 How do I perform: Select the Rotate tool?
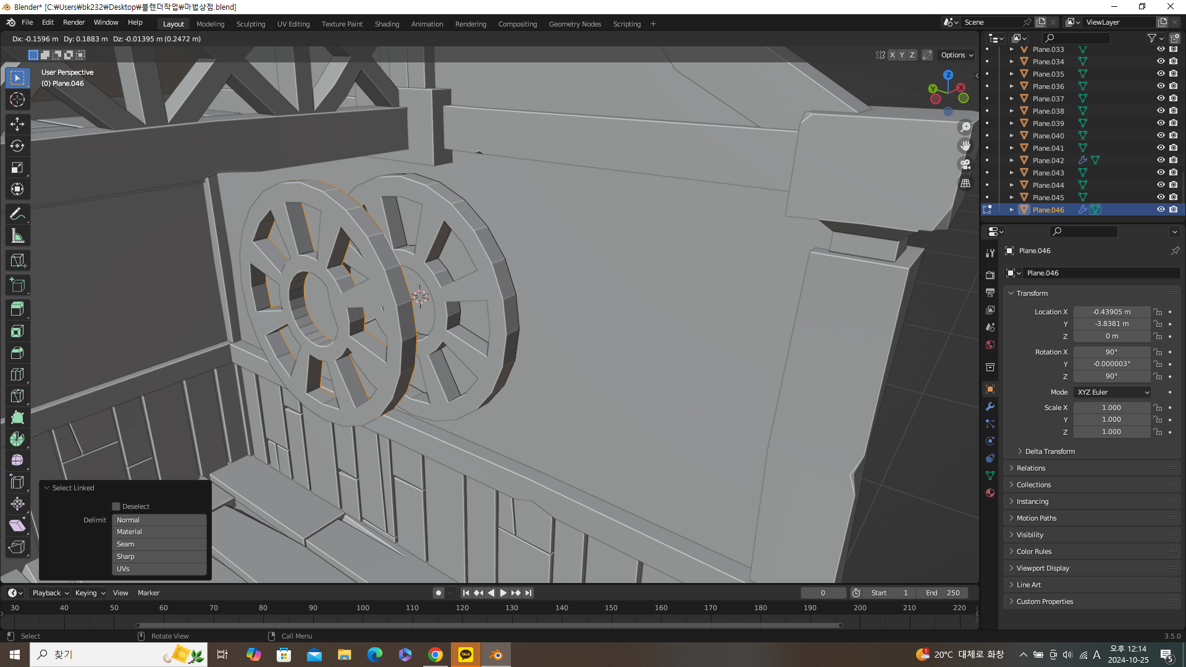(17, 146)
